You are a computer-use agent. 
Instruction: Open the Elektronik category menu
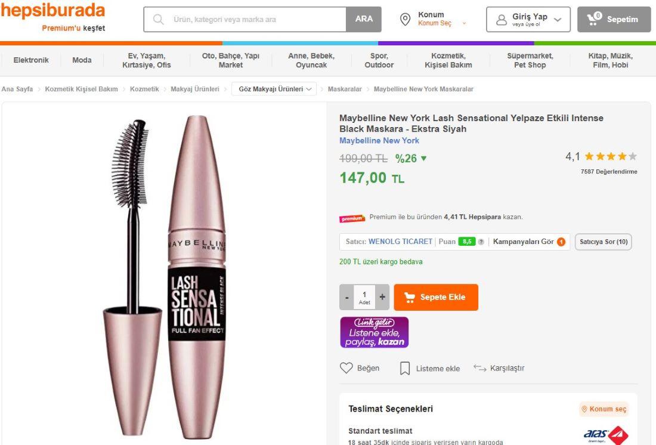[31, 60]
